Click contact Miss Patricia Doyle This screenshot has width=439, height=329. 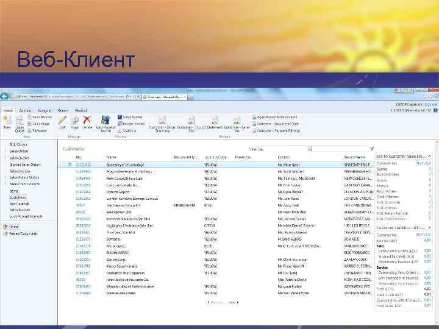tap(292, 280)
